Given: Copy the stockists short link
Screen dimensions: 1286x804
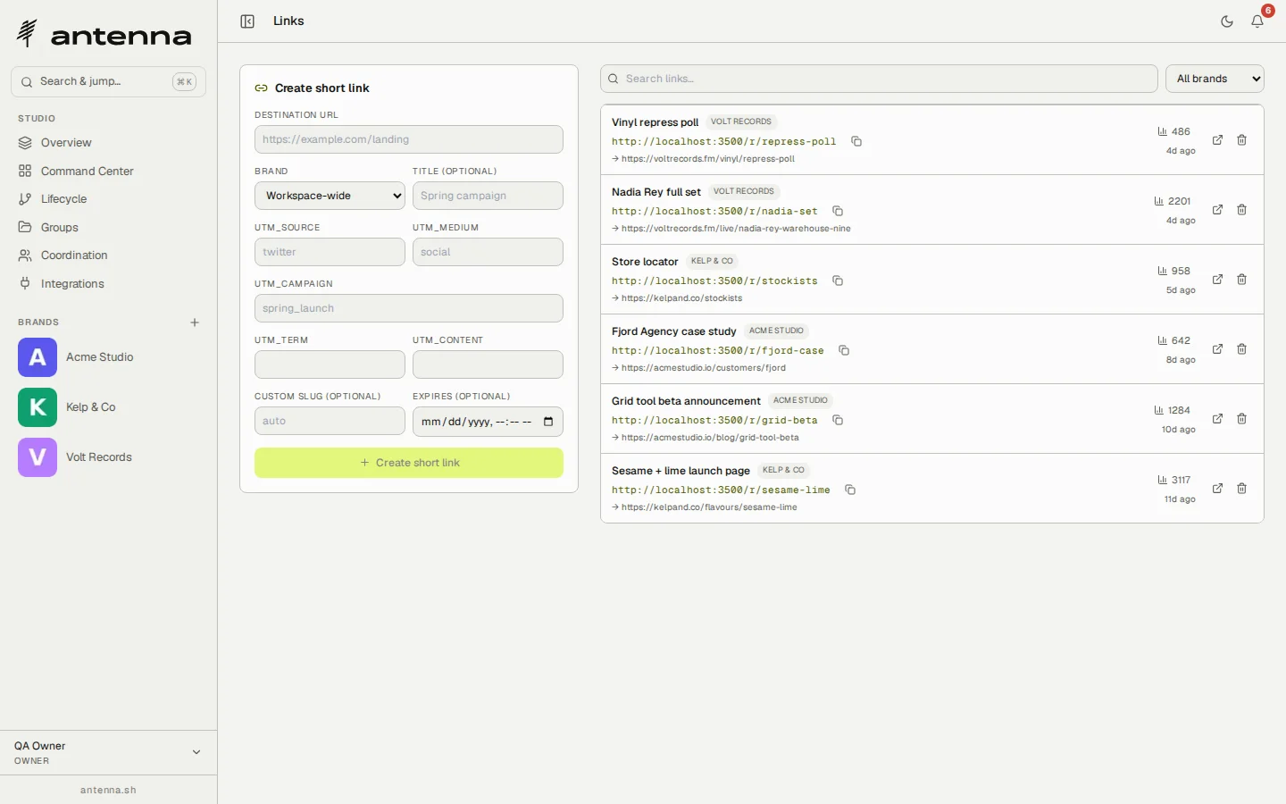Looking at the screenshot, I should (x=838, y=281).
